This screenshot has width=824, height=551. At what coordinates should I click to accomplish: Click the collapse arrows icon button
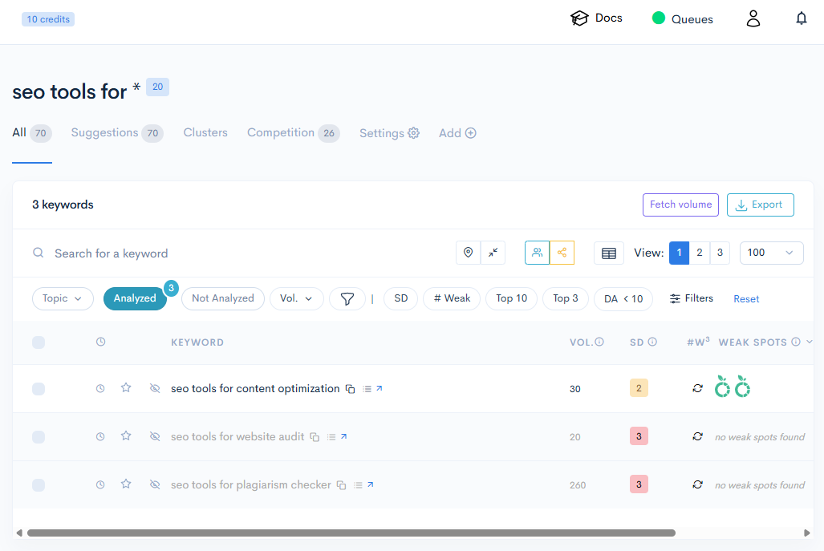click(x=493, y=253)
